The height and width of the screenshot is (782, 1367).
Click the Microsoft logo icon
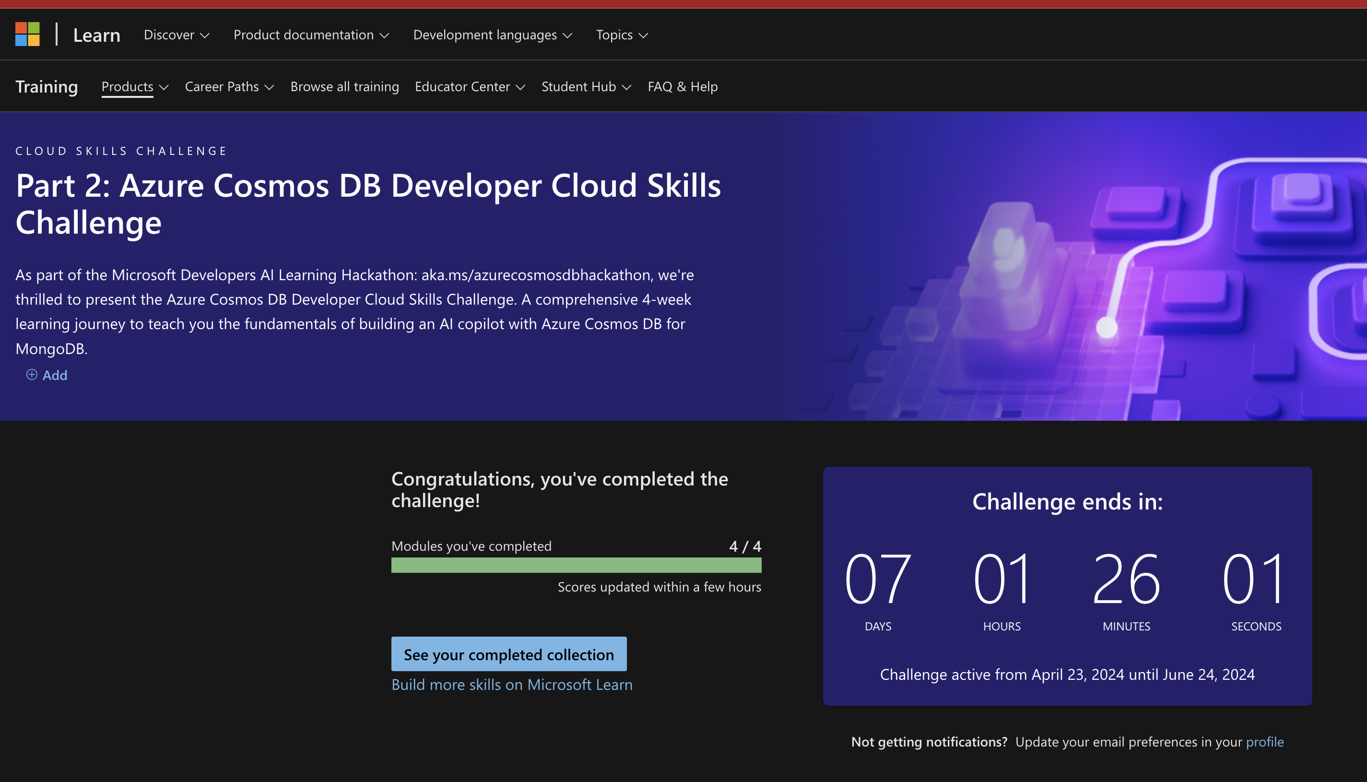(27, 35)
